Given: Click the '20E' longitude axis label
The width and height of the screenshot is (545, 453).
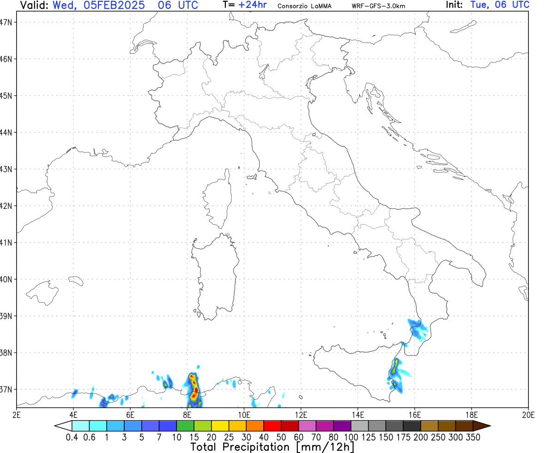Looking at the screenshot, I should [x=528, y=415].
